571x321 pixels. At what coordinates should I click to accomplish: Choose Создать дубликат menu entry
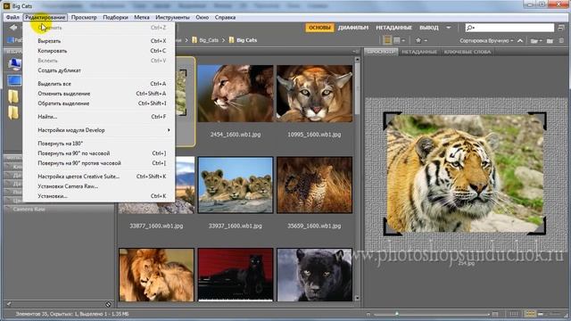tap(99, 70)
